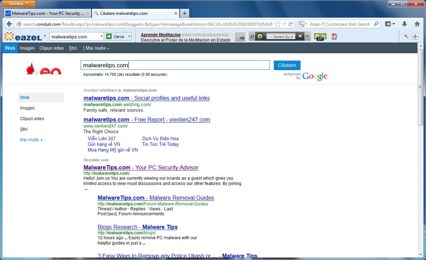Viewport: 426px width, 260px height.
Task: Open 'Social profiles and useful links' ad result
Action: tap(147, 98)
